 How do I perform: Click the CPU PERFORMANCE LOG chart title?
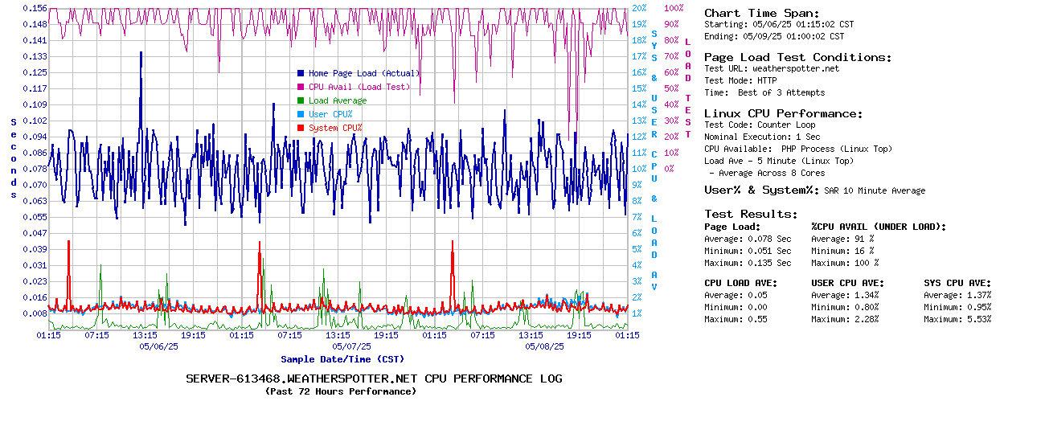374,379
